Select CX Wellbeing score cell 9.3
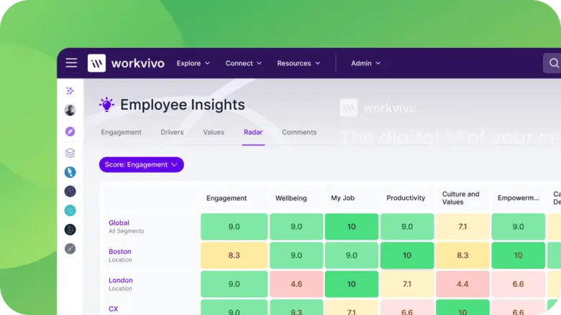Viewport: 561px width, 315px height. pos(296,308)
